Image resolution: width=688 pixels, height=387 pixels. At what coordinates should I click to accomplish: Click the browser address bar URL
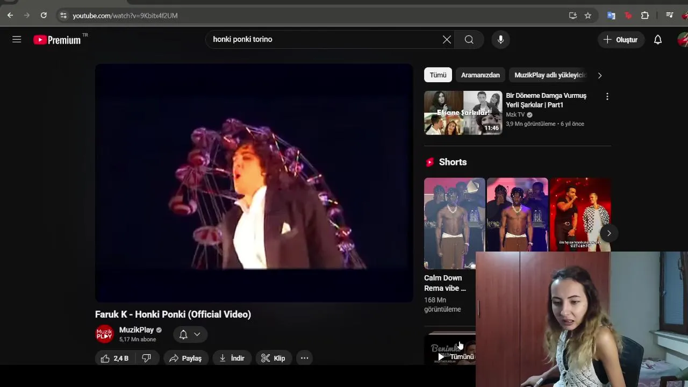[125, 16]
